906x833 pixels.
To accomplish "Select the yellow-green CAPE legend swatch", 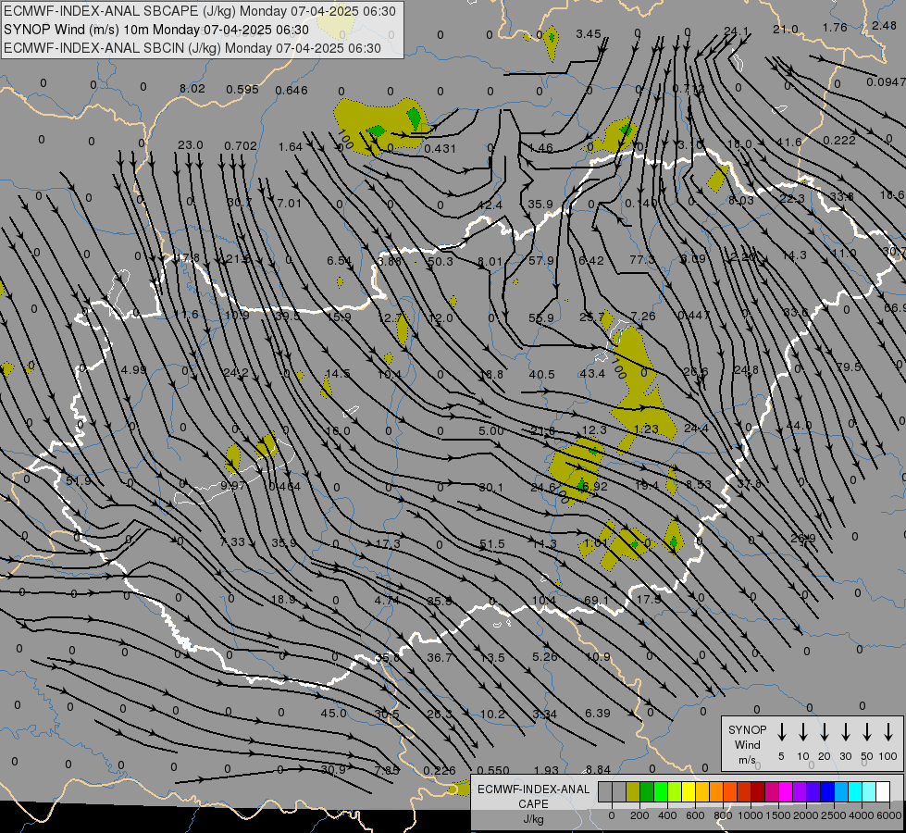I will [x=675, y=792].
